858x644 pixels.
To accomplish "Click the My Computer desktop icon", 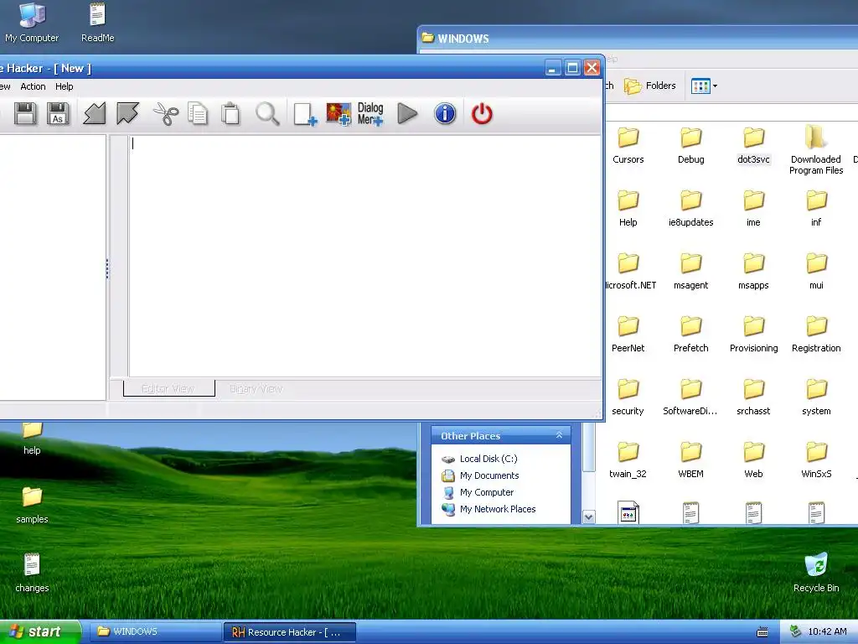I will (x=32, y=23).
